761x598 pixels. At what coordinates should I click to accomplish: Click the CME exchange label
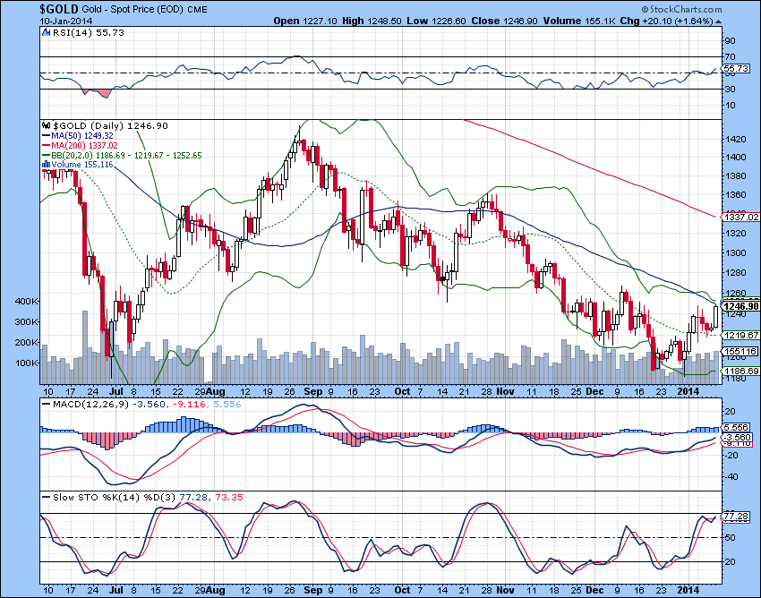[x=197, y=10]
